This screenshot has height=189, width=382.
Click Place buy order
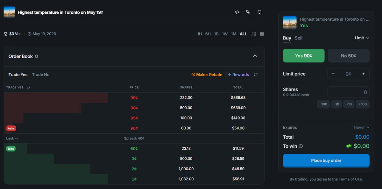point(326,160)
